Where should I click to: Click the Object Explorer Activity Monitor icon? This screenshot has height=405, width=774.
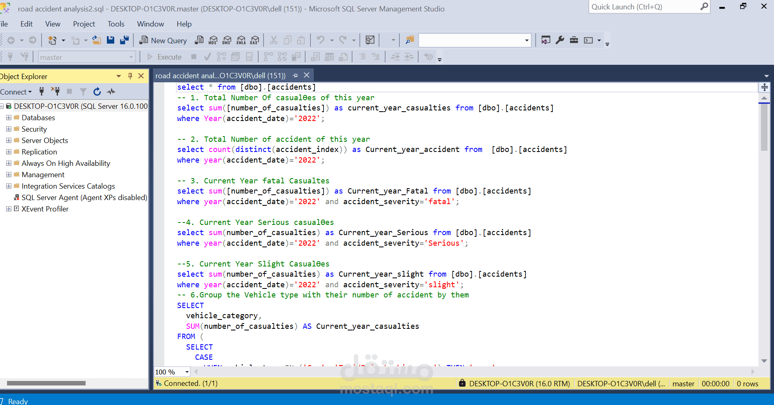point(111,92)
